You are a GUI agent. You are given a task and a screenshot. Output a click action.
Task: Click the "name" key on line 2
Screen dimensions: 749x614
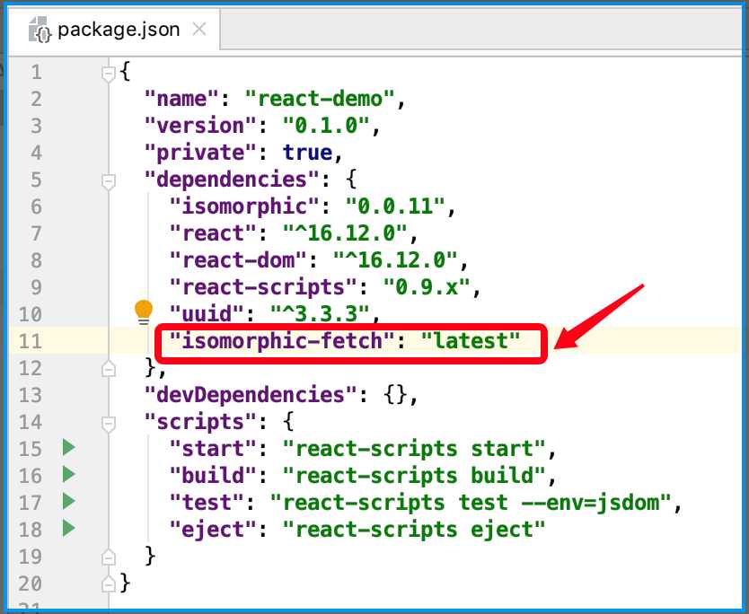(182, 99)
